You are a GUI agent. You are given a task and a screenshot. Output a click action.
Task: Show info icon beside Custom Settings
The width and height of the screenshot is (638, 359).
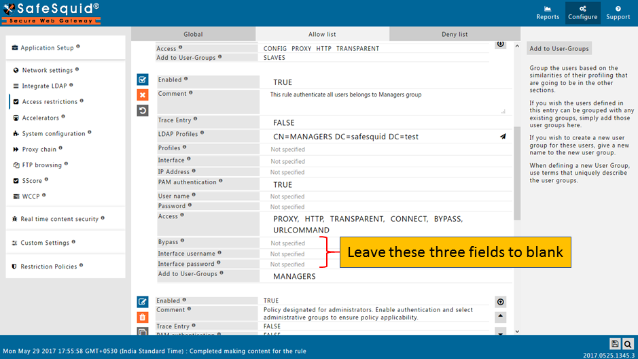coord(73,242)
